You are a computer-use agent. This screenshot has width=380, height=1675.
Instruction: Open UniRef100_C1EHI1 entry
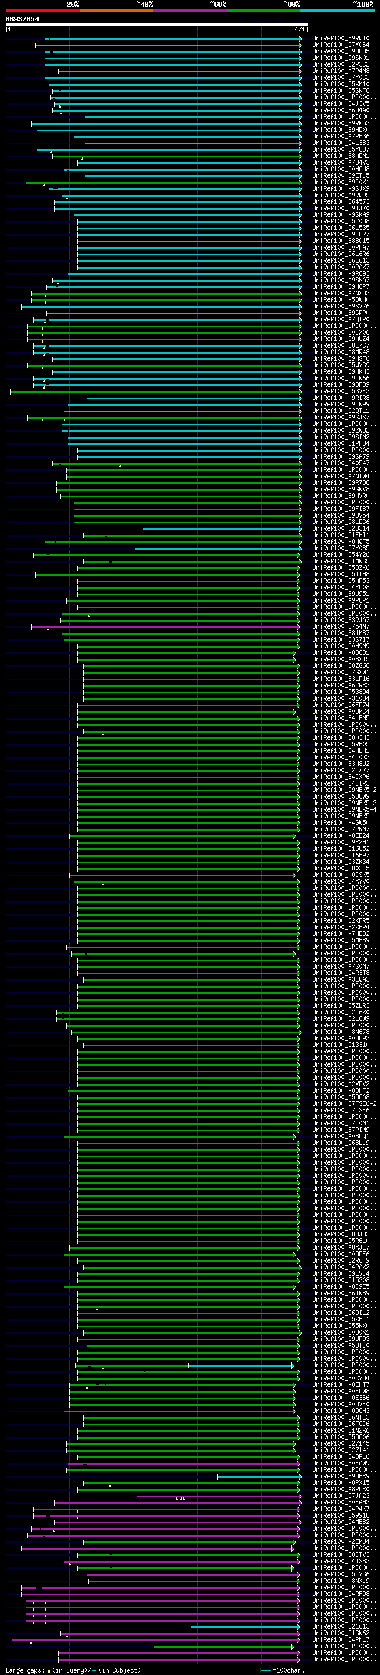[340, 535]
